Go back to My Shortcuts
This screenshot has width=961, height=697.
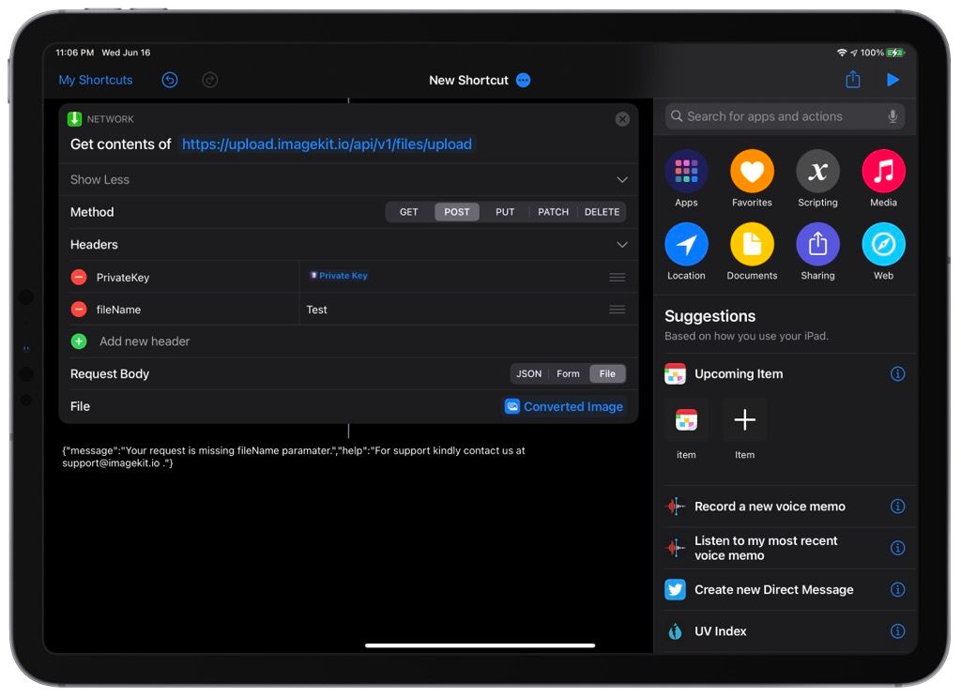click(x=96, y=81)
